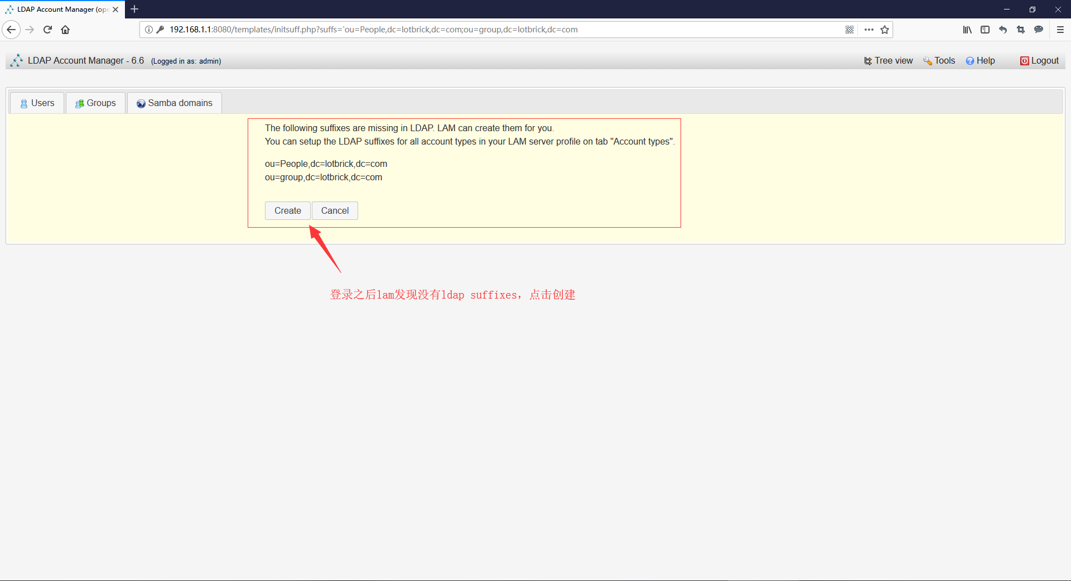Click the Create button for missing suffixes
1071x581 pixels.
[287, 210]
